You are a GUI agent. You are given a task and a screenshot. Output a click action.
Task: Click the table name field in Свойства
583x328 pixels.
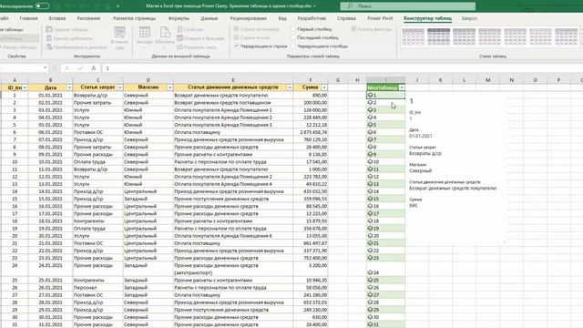[19, 38]
